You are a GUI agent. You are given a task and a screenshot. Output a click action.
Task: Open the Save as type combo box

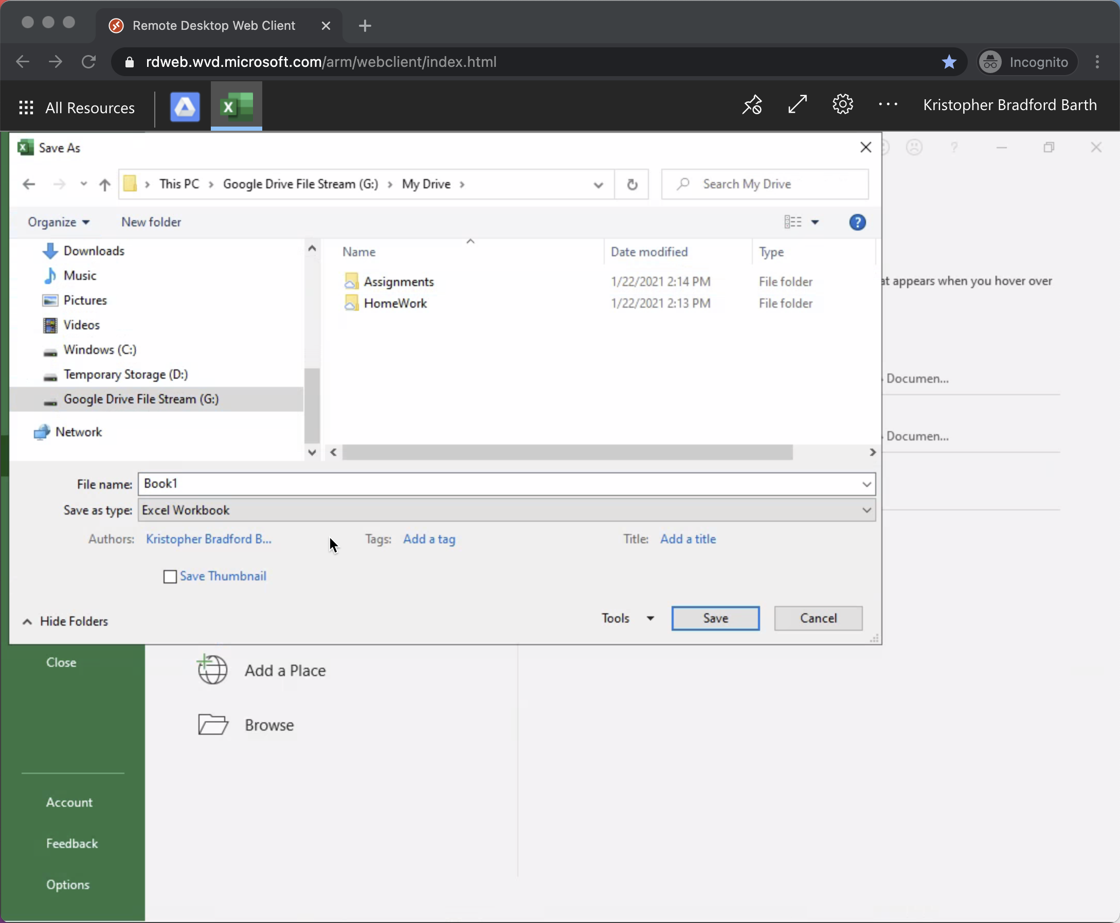point(507,510)
